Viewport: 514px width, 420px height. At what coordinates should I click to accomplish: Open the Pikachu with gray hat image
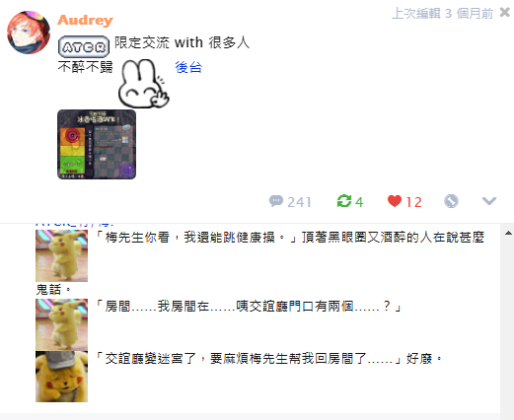[62, 377]
